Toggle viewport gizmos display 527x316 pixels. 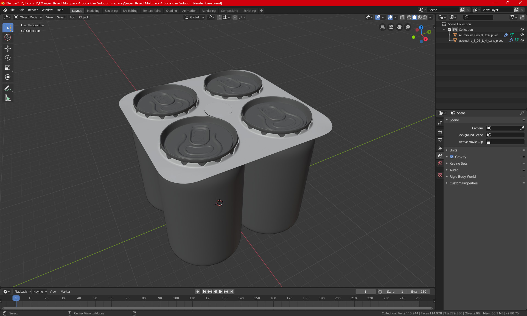pos(378,17)
